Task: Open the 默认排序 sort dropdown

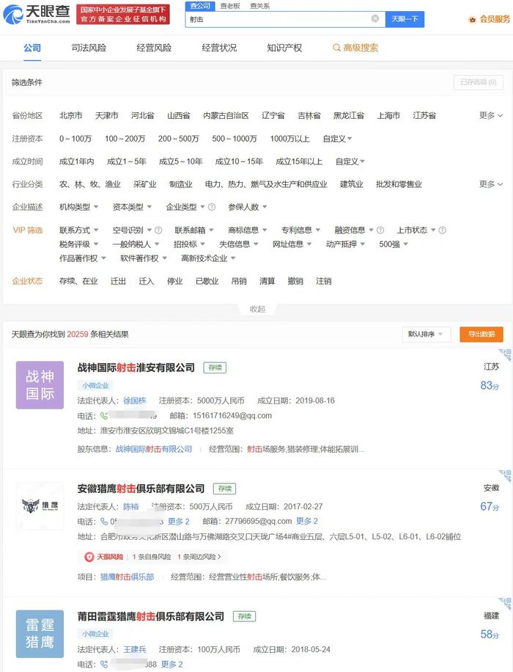Action: click(x=426, y=335)
